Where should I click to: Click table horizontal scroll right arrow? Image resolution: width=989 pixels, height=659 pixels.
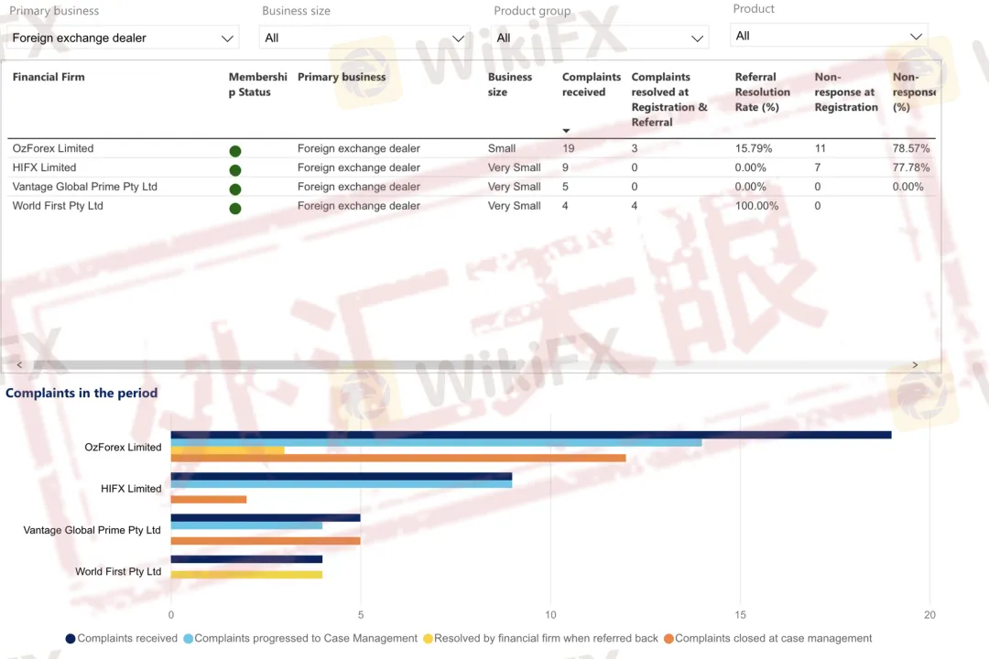tap(914, 365)
